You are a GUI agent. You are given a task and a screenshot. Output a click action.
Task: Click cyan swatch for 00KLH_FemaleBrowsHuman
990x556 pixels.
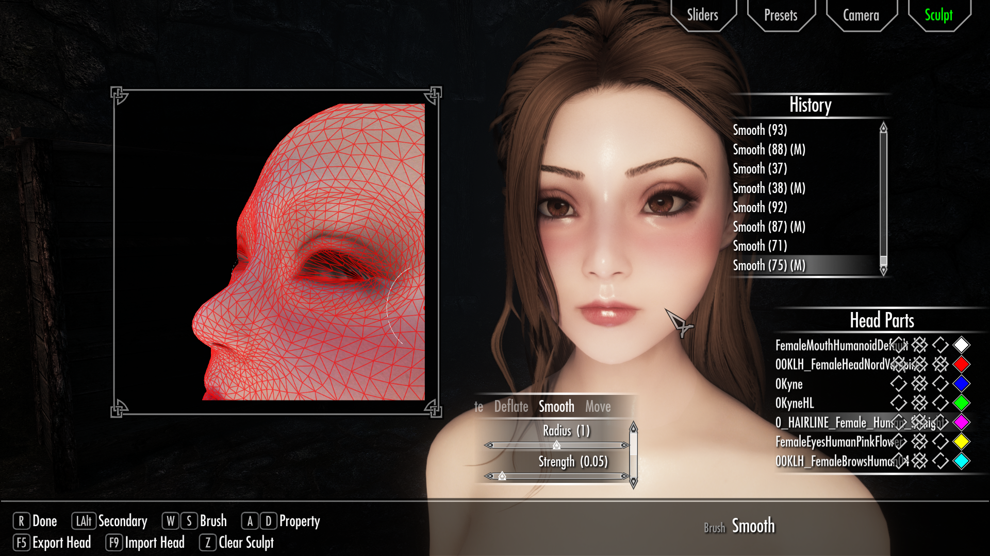961,461
